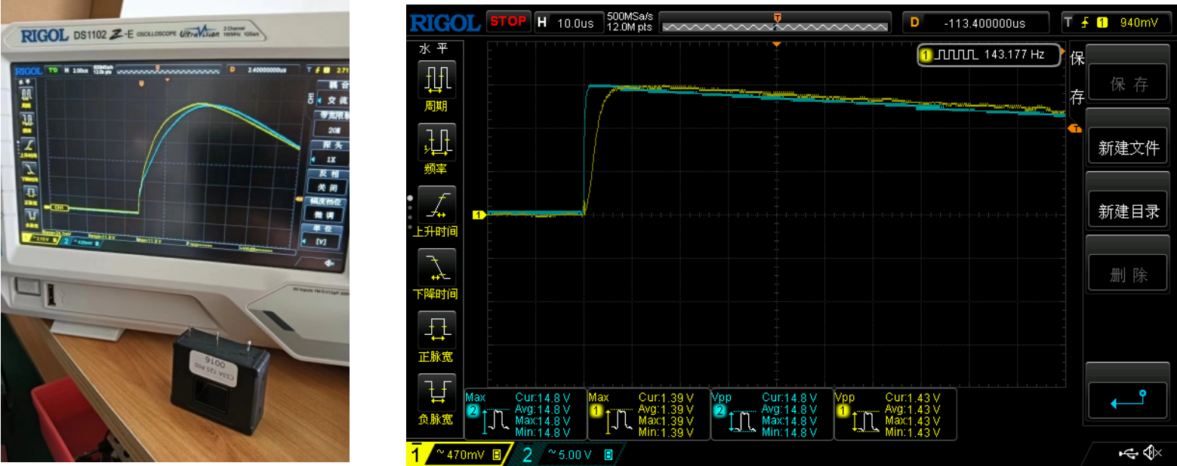Select the 周期 period measurement icon in right screenshot
The width and height of the screenshot is (1177, 466).
(437, 80)
